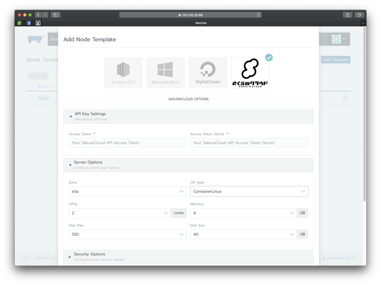Open the Help & Docs link

tap(47, 258)
